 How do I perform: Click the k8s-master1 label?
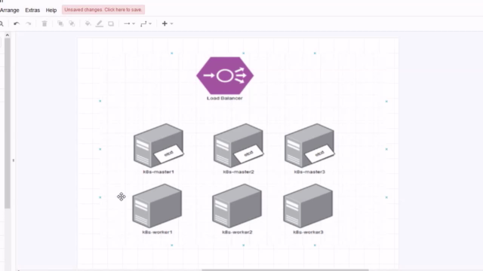pyautogui.click(x=158, y=172)
